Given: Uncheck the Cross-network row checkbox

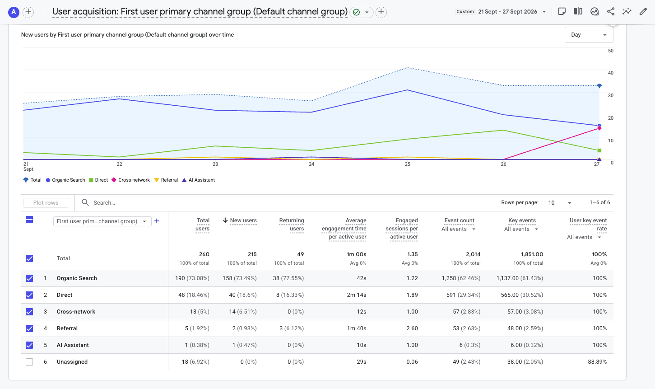Looking at the screenshot, I should 29,312.
